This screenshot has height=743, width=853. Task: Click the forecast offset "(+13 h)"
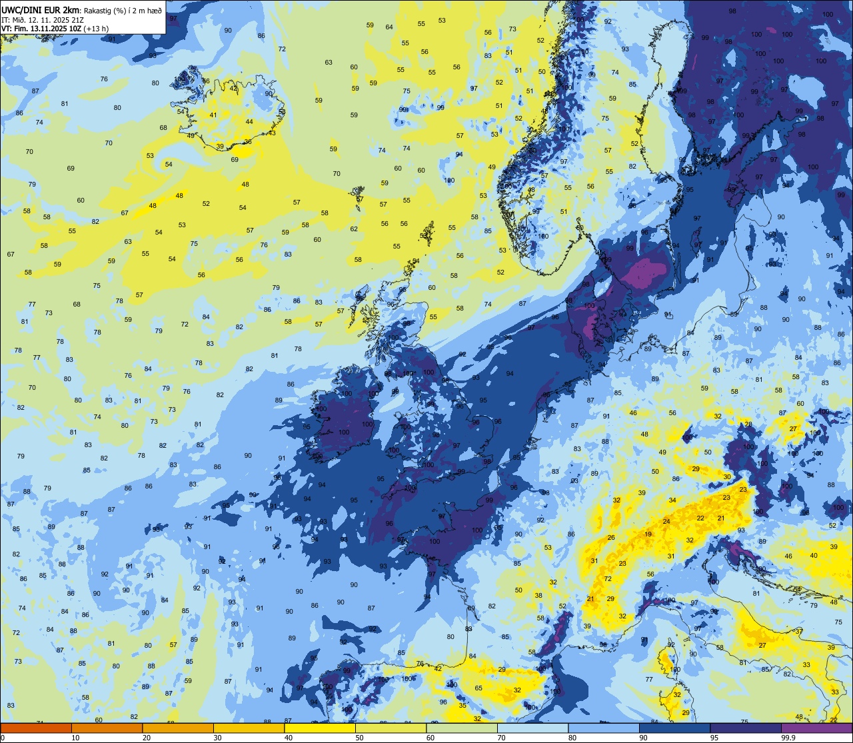(96, 29)
